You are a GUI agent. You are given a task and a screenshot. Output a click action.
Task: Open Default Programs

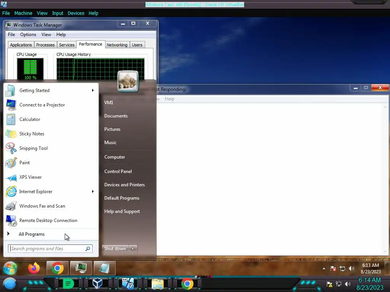(x=122, y=198)
